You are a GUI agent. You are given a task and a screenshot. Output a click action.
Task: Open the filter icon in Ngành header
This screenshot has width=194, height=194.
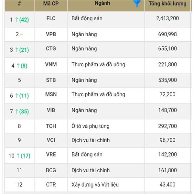pos(137,4)
